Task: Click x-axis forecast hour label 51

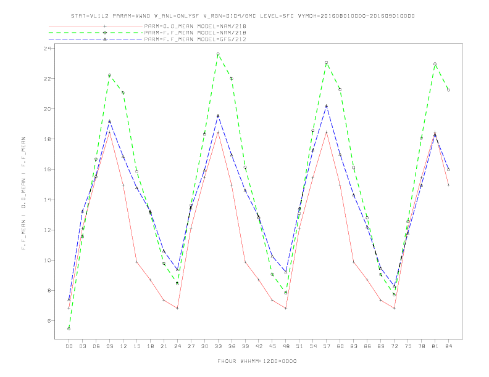Action: [x=299, y=346]
